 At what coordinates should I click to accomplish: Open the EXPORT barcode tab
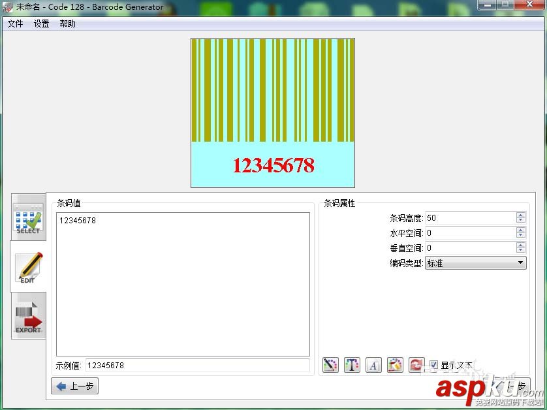pyautogui.click(x=29, y=316)
